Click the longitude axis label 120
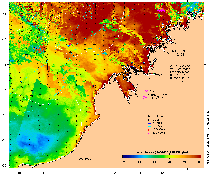Image resolution: width=211 pixels, height=175 pixels. (x=43, y=173)
